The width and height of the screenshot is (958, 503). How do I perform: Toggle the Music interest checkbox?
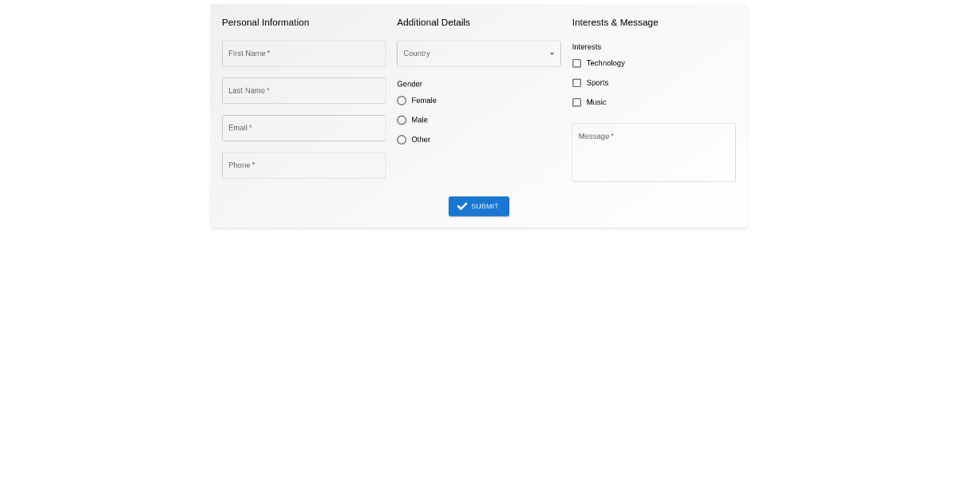pos(576,102)
